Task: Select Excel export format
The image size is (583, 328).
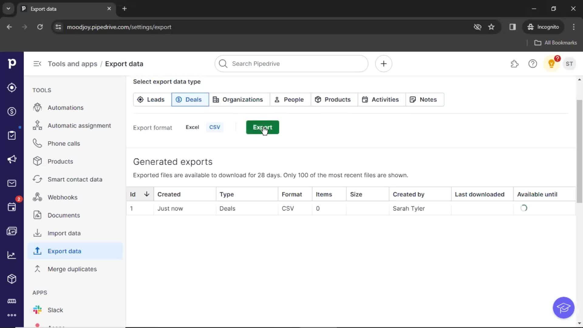Action: click(x=192, y=127)
